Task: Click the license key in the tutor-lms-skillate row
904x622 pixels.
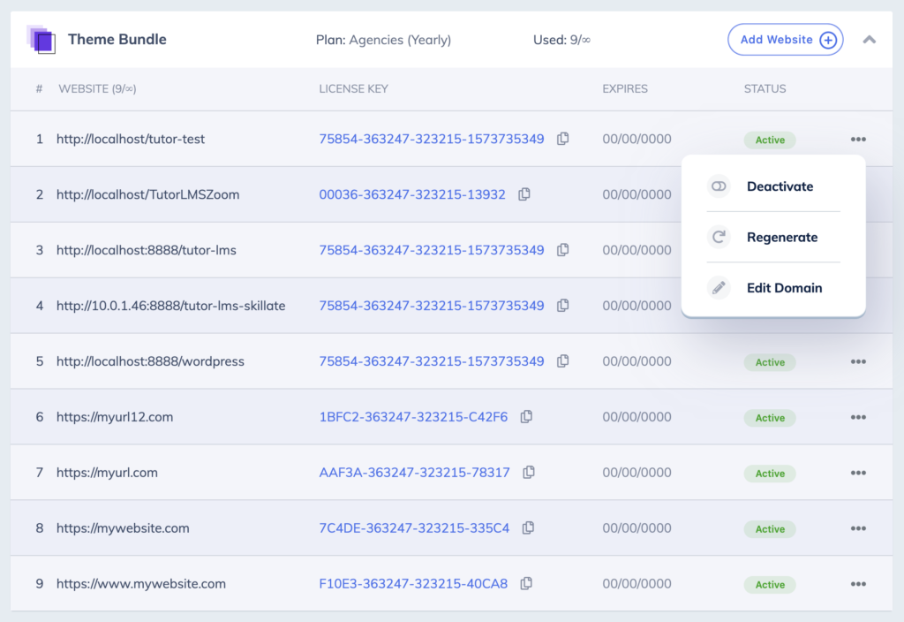Action: (431, 305)
